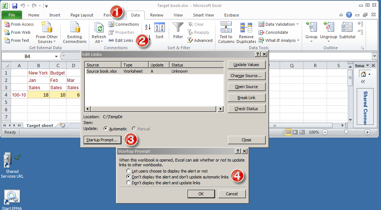The height and width of the screenshot is (210, 381).
Task: Select Automatic update radio button
Action: pos(105,128)
